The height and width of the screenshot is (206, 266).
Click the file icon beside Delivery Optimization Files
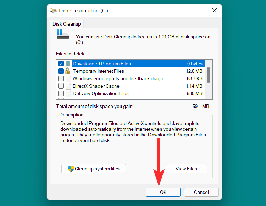click(x=68, y=93)
